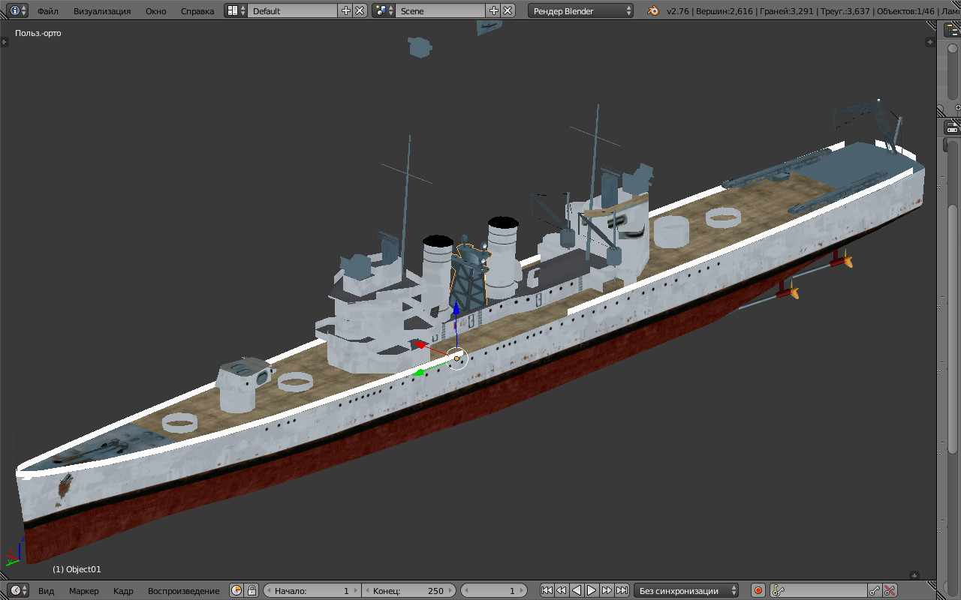Add a new screen layout
961x600 pixels.
[345, 10]
